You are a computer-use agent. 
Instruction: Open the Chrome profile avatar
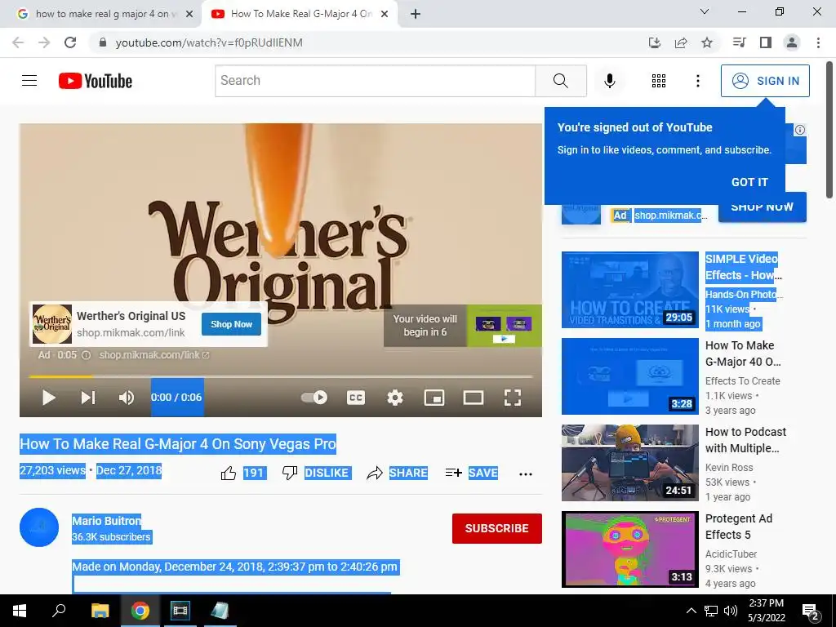click(x=792, y=42)
